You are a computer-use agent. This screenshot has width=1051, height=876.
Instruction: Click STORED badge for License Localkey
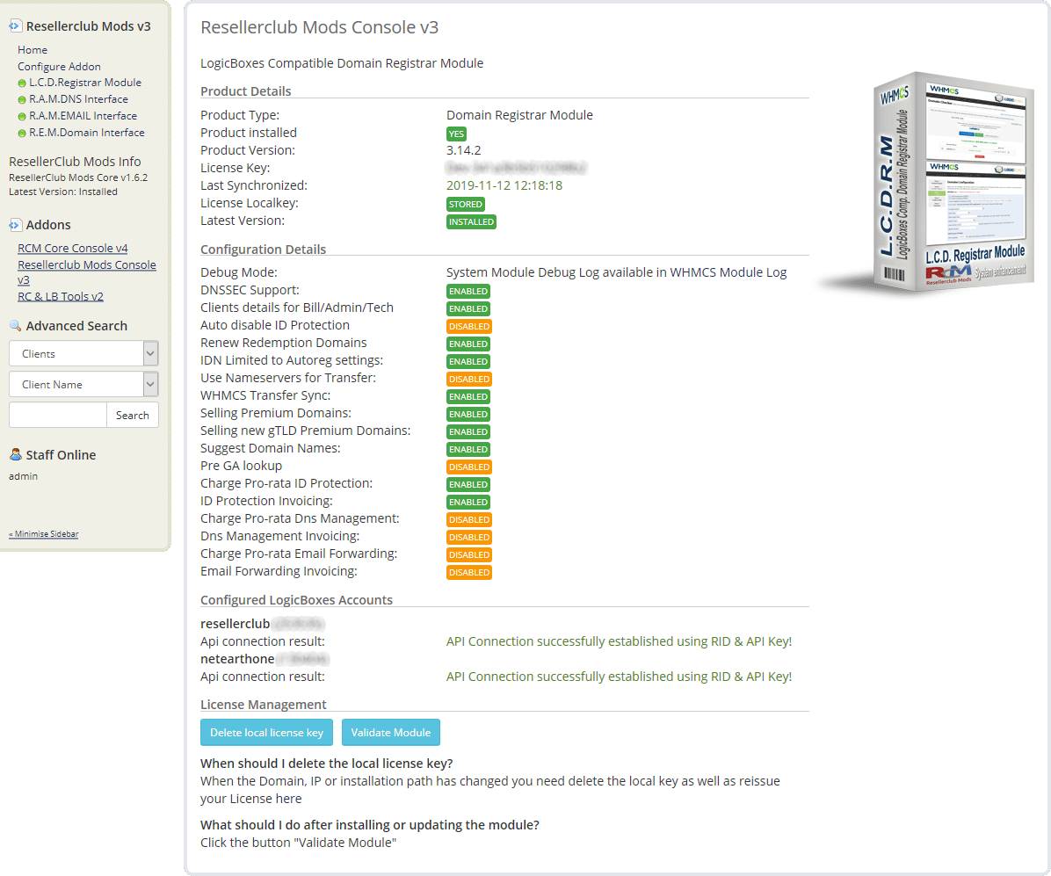(465, 205)
